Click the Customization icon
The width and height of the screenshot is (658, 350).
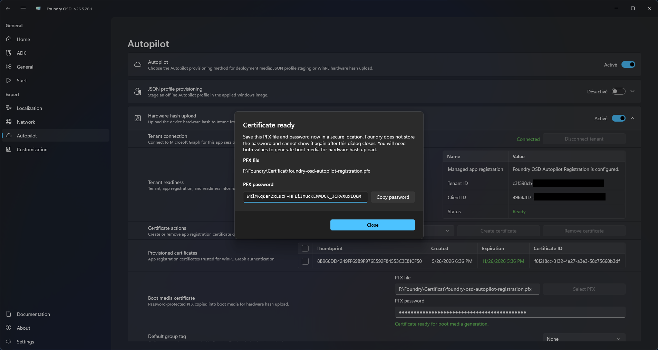pos(9,150)
